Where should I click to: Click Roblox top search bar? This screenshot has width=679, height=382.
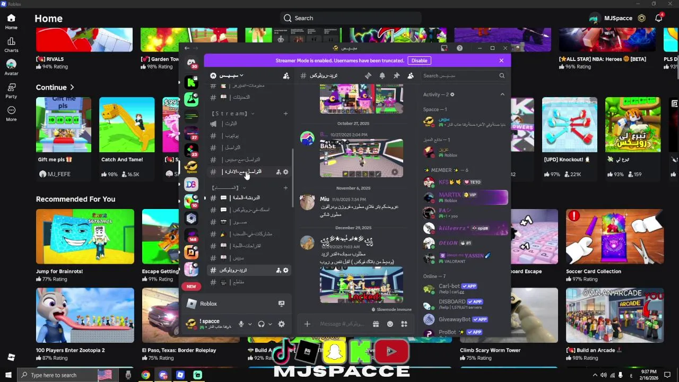(x=351, y=18)
